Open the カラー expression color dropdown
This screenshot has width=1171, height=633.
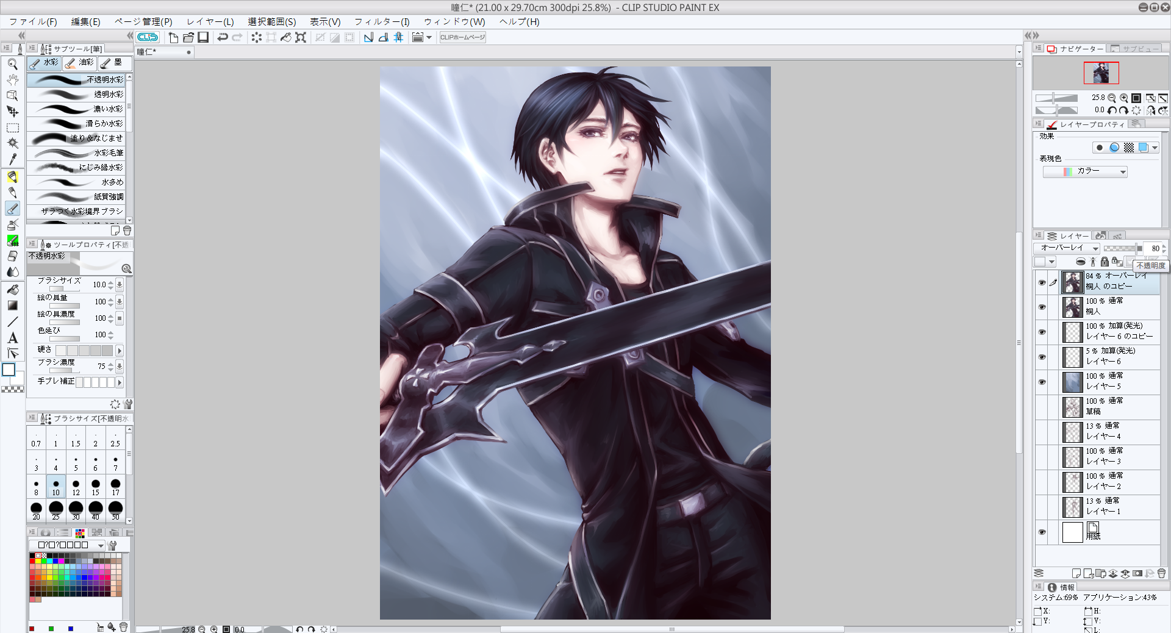pyautogui.click(x=1085, y=171)
